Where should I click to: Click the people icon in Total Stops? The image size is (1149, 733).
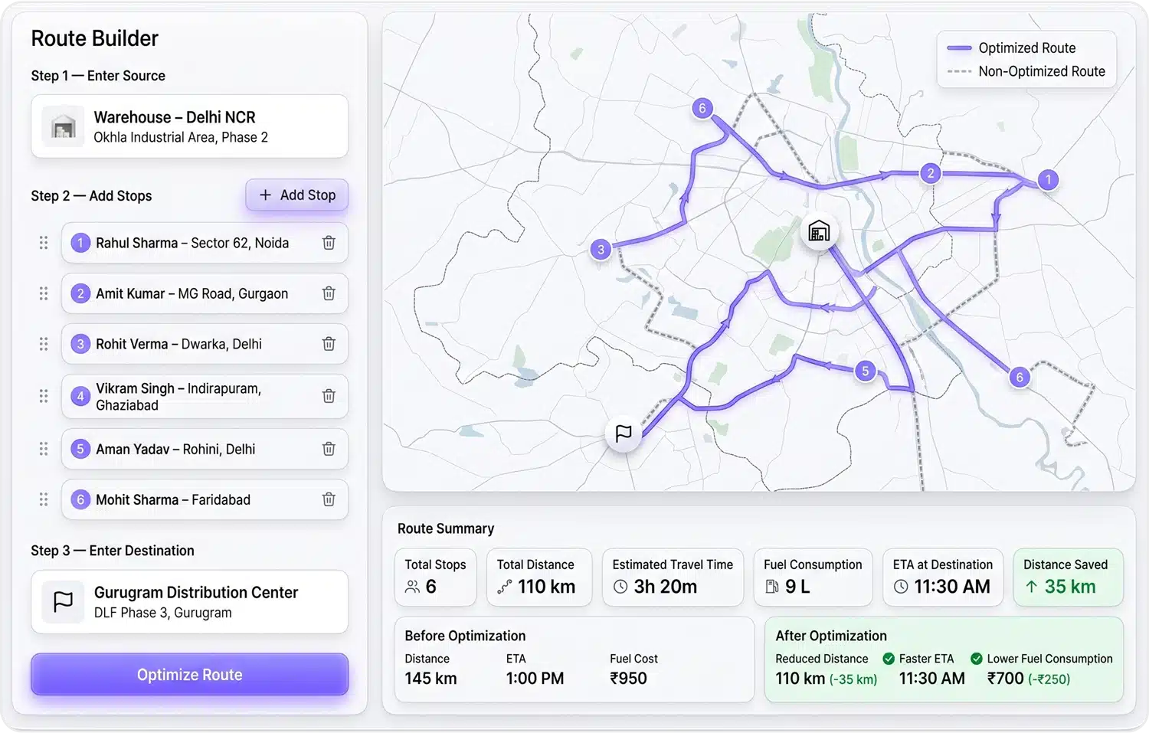412,587
